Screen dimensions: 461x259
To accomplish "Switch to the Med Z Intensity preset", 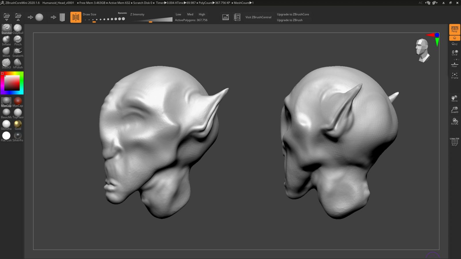I will pyautogui.click(x=190, y=14).
